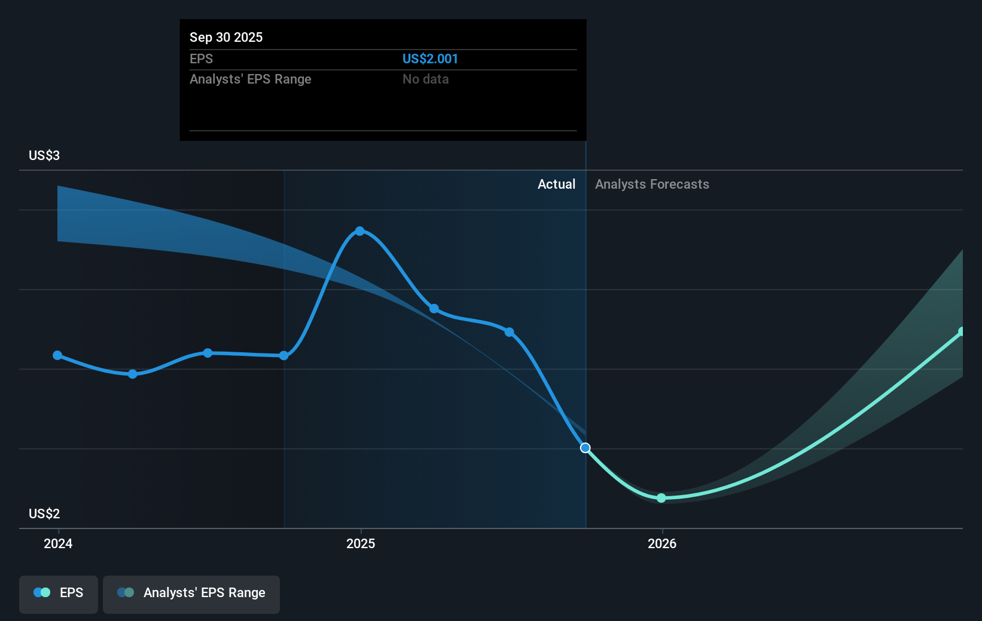The height and width of the screenshot is (621, 982).
Task: Click the 2026 axis label
Action: pos(661,544)
